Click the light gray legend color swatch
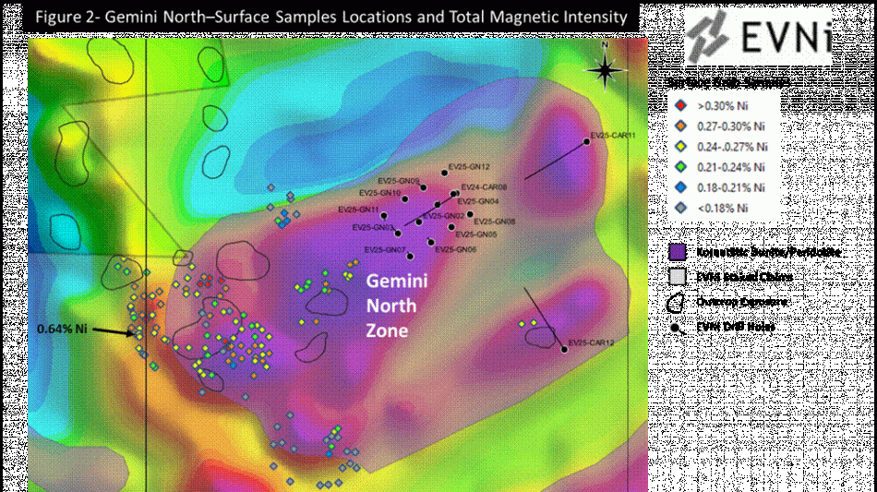The image size is (877, 492). tap(678, 276)
